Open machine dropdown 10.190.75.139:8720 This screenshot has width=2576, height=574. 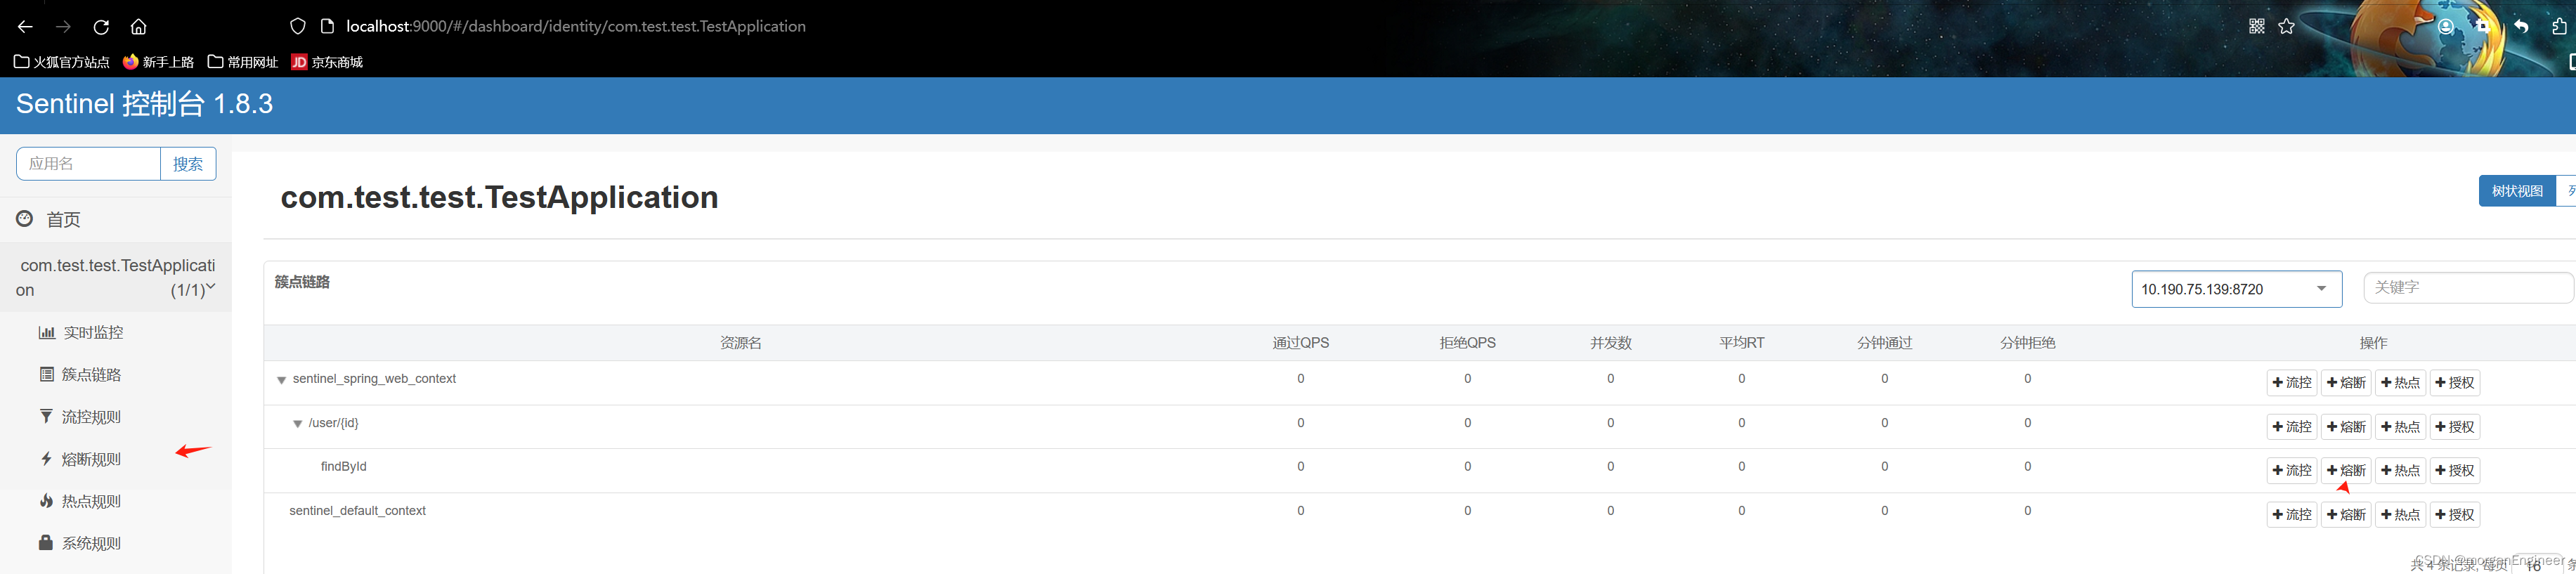pyautogui.click(x=2236, y=289)
